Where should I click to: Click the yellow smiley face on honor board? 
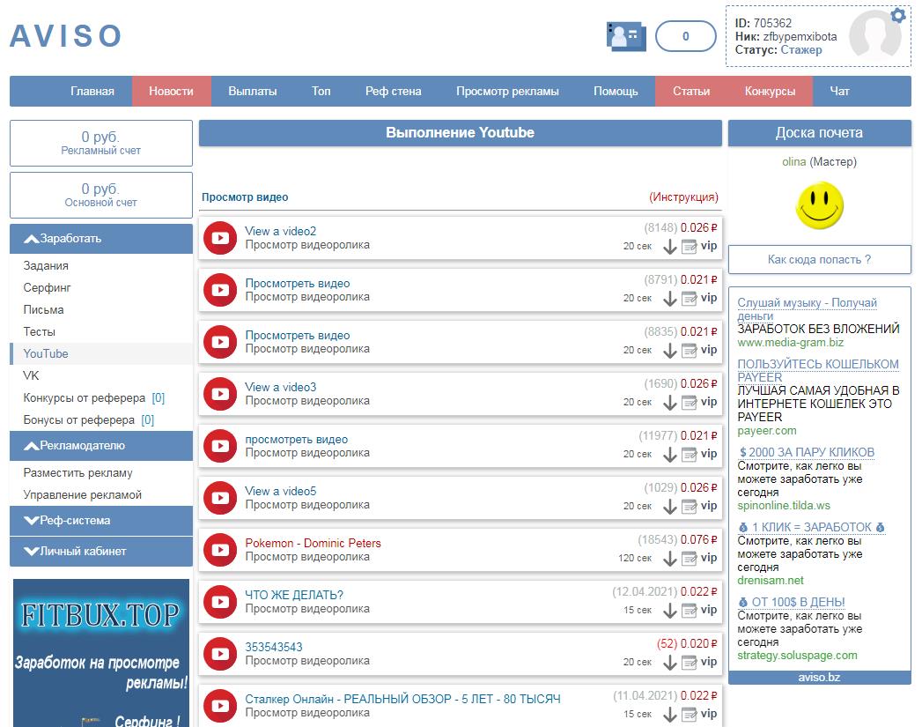pyautogui.click(x=819, y=205)
